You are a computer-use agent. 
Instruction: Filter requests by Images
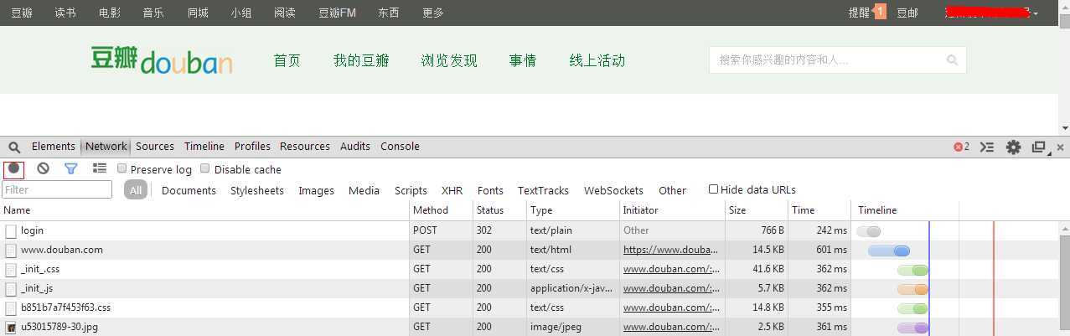tap(317, 190)
